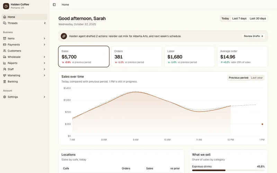
Task: Select the Labor metric card
Action: click(189, 56)
